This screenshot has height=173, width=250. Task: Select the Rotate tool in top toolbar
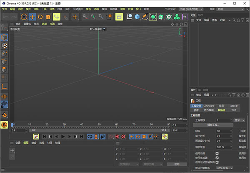40,17
